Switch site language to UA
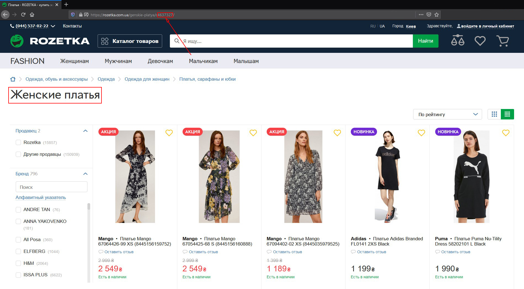 click(382, 26)
